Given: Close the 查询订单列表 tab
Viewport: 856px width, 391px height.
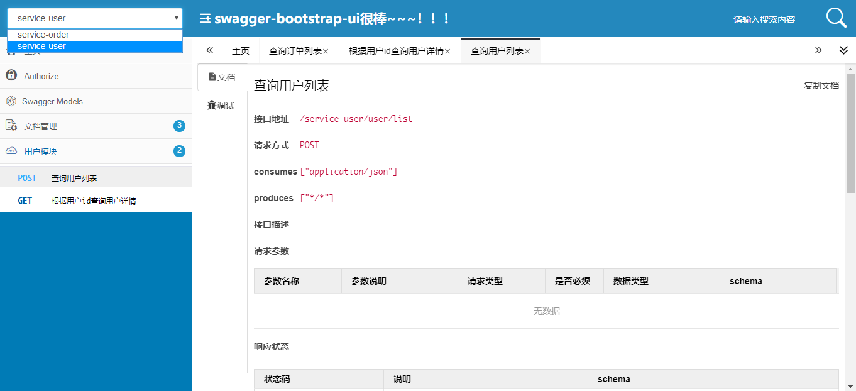Looking at the screenshot, I should pos(326,52).
